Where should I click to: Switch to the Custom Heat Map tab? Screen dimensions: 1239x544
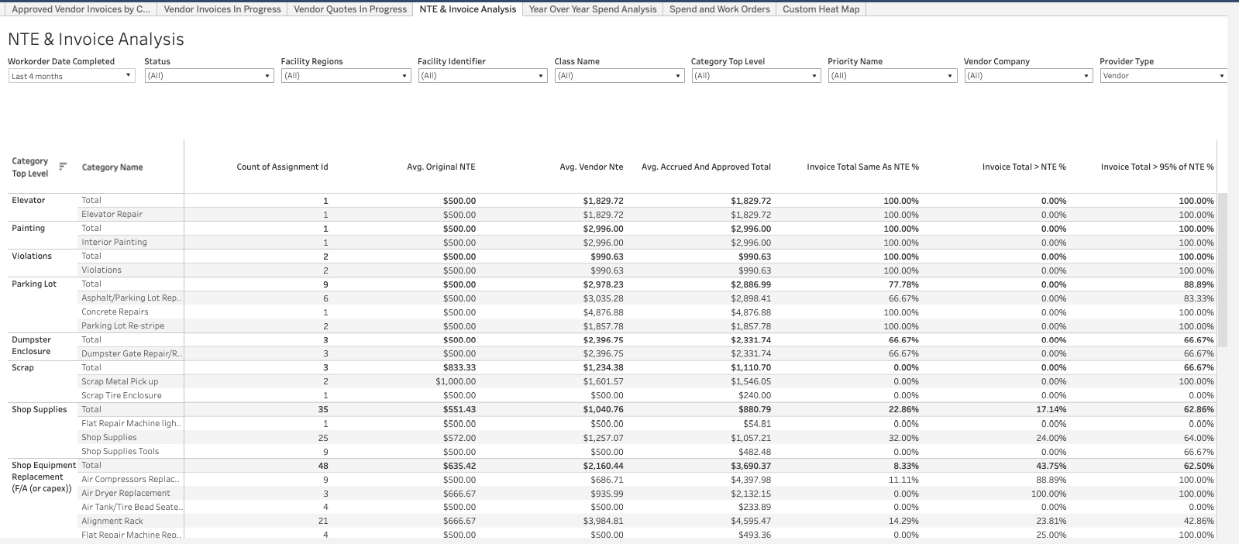pyautogui.click(x=821, y=9)
